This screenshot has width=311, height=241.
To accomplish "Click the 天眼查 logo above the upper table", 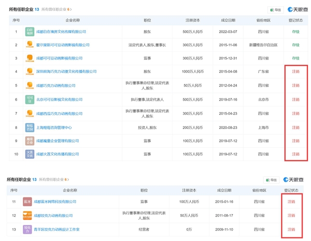I will 298,9.
